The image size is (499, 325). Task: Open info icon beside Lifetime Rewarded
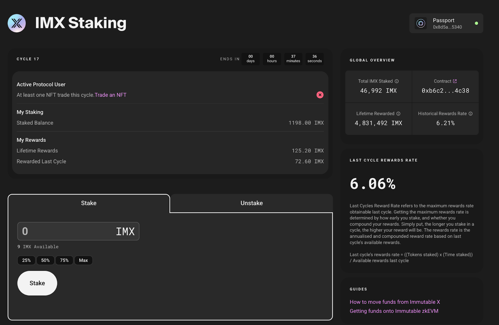[x=398, y=114]
